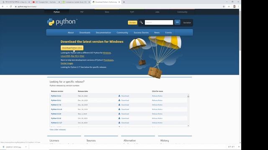Click the download icon for Python 3.5.9
This screenshot has width=268, height=150.
[119, 114]
